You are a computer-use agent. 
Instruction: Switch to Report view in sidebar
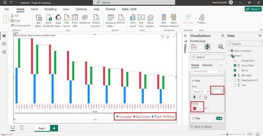point(4,35)
